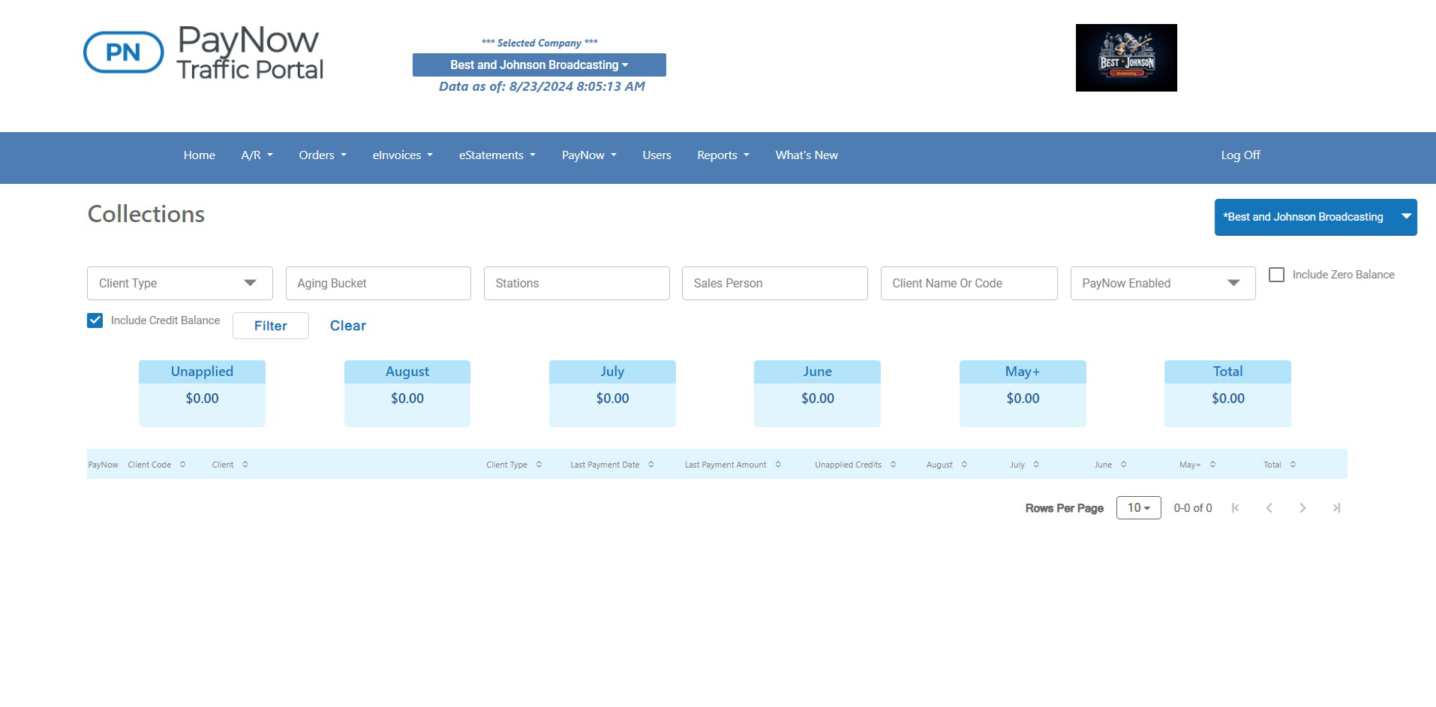Go to first page icon
The image size is (1436, 707).
1235,508
